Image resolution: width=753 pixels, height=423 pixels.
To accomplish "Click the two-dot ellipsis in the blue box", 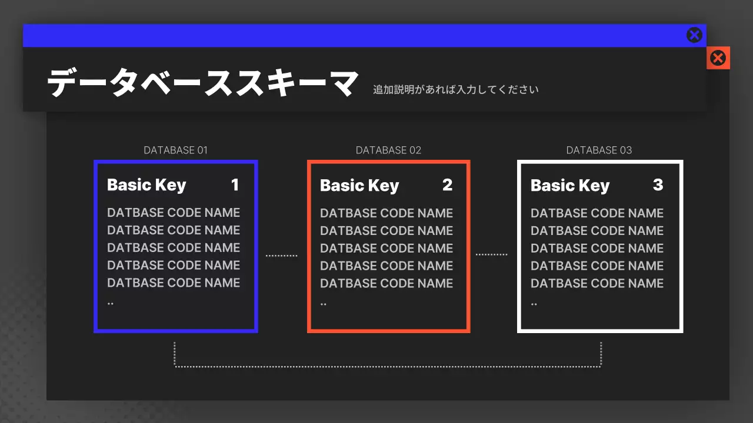I will [111, 304].
